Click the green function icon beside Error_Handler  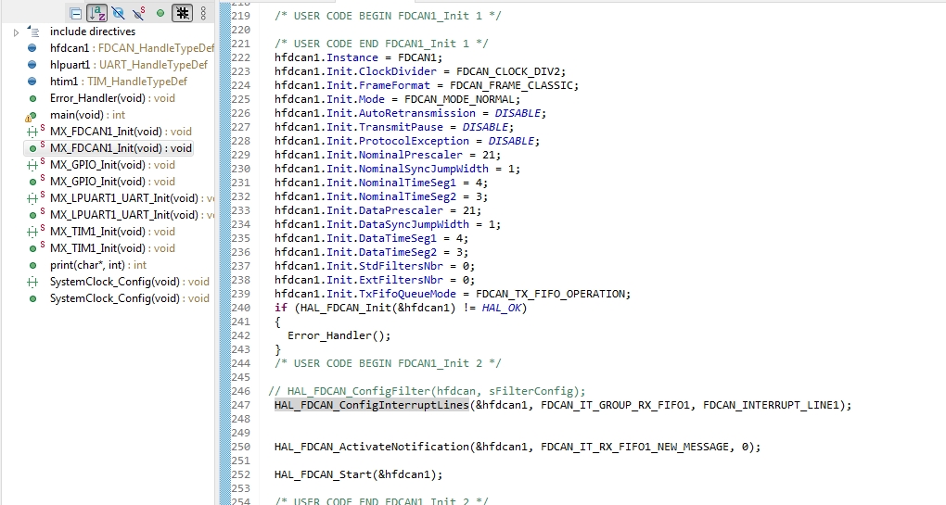coord(32,98)
